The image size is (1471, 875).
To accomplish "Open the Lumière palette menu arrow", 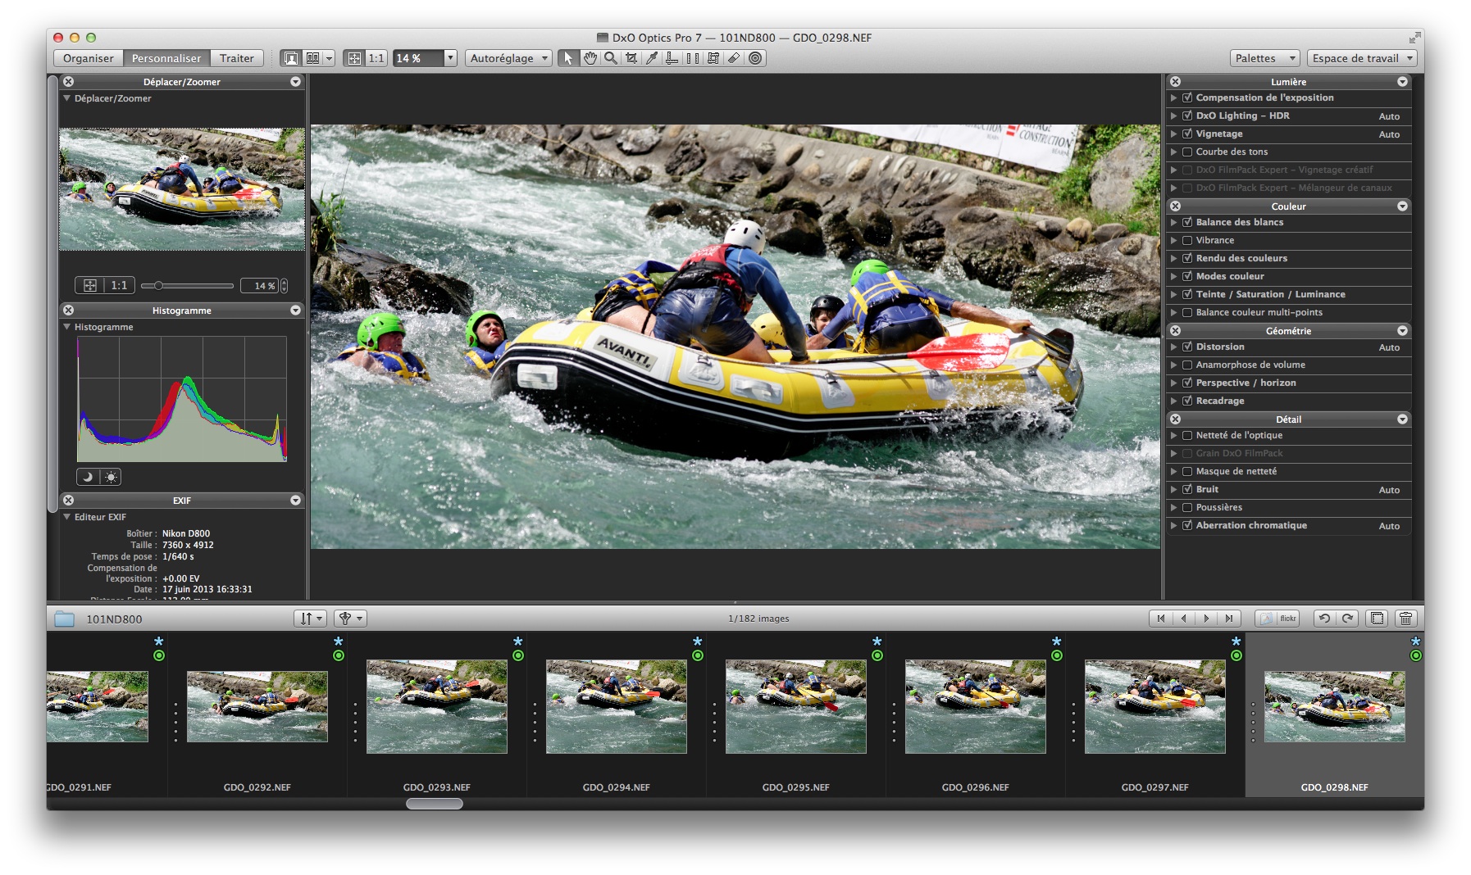I will [x=1402, y=82].
